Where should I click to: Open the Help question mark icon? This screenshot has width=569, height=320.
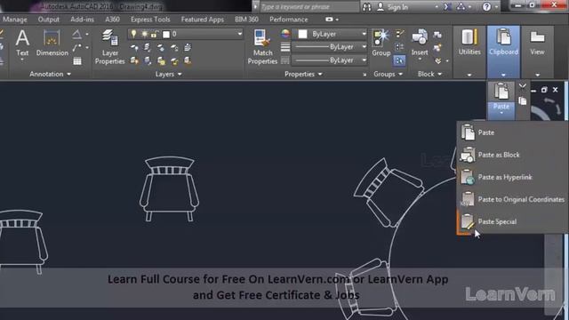(486, 7)
